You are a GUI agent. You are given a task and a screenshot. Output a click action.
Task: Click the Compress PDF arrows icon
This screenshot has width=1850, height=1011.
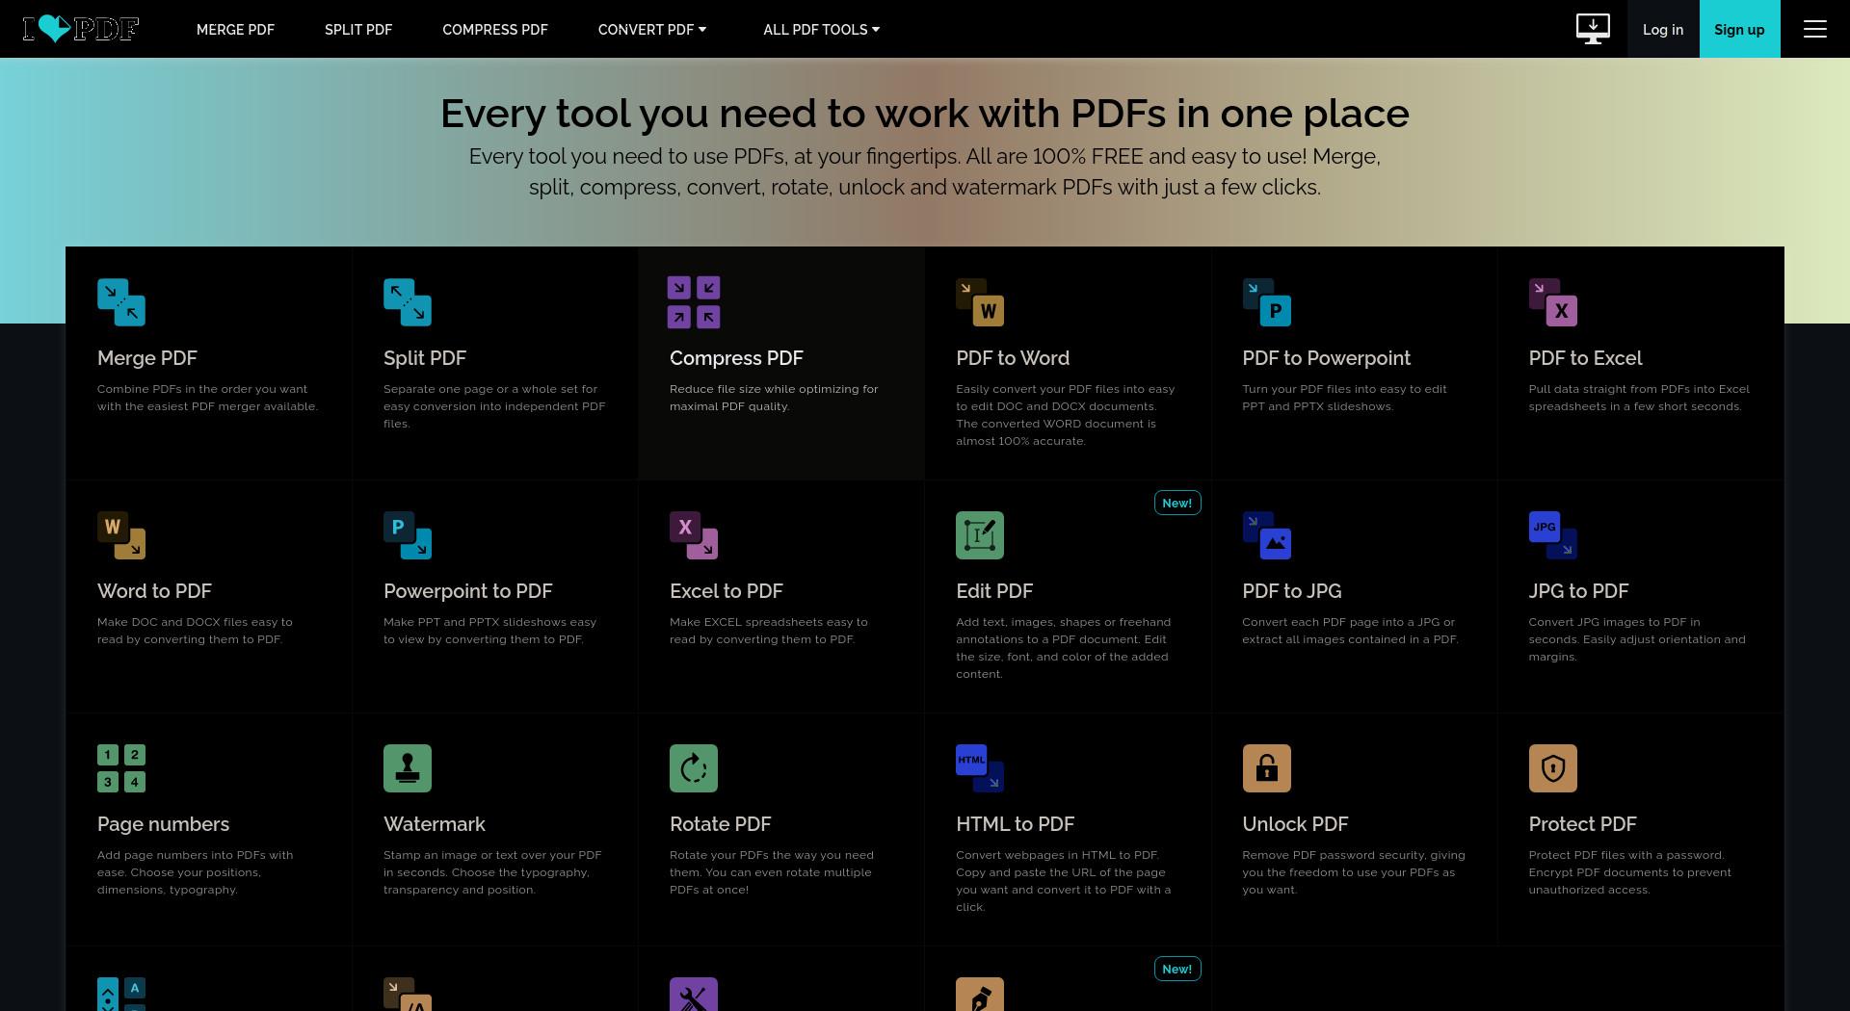pos(694,302)
